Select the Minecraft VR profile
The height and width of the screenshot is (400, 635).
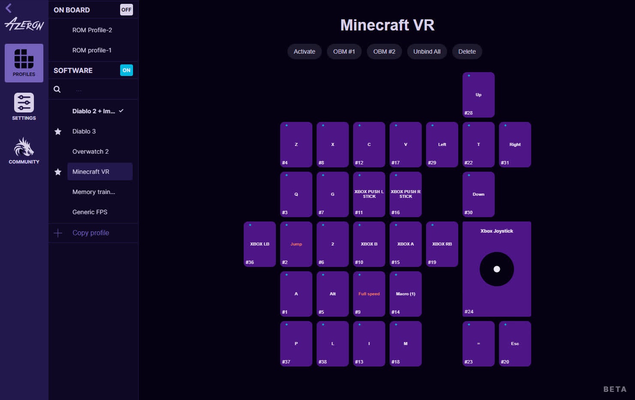(100, 172)
